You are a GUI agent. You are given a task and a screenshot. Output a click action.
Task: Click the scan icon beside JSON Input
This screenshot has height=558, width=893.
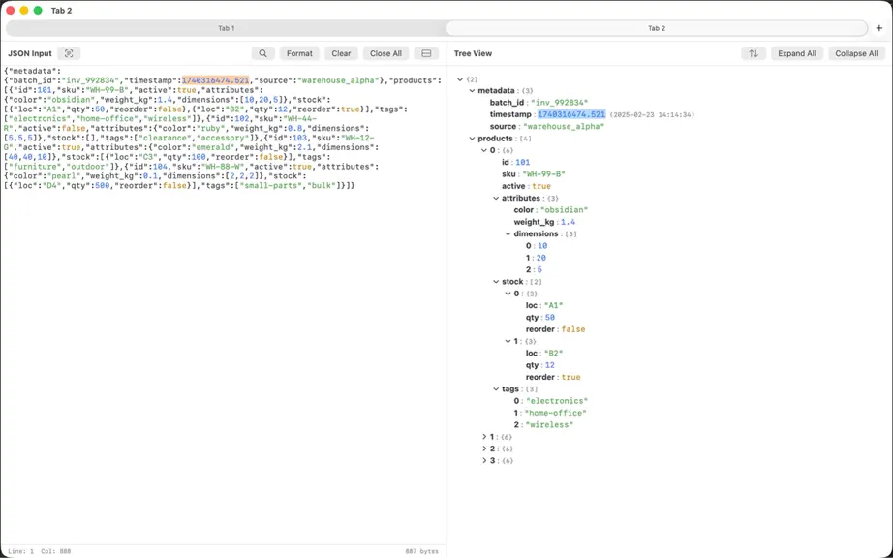pyautogui.click(x=69, y=53)
